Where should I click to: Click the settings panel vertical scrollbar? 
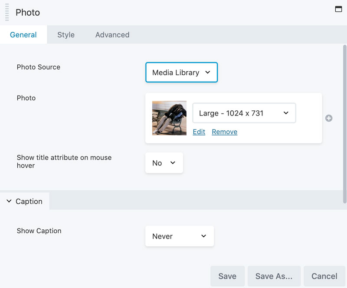(x=345, y=122)
